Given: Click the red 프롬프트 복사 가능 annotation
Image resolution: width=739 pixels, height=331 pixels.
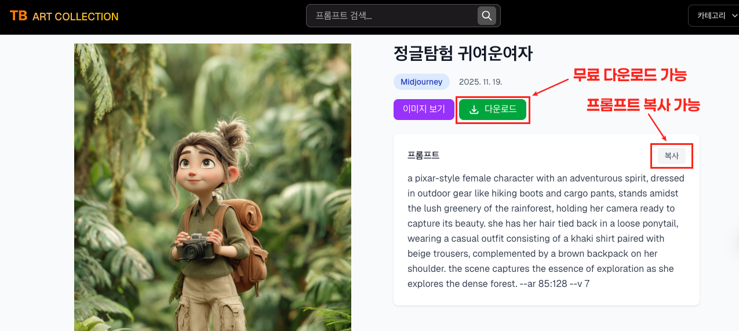Looking at the screenshot, I should point(643,105).
